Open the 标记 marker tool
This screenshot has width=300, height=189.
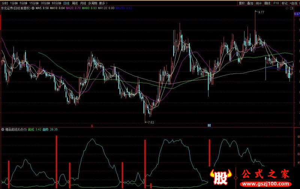coord(285,3)
